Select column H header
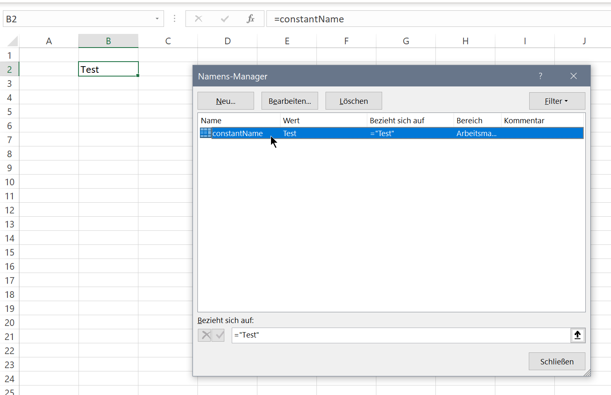Image resolution: width=611 pixels, height=395 pixels. click(465, 41)
